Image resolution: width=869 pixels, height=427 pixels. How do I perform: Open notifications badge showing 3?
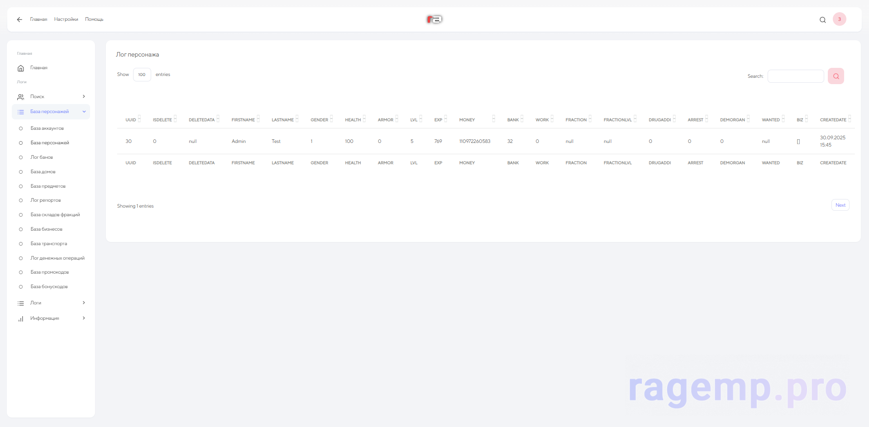point(839,19)
